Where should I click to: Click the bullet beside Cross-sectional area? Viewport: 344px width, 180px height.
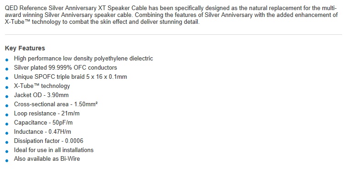7,106
